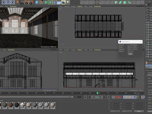The width and height of the screenshot is (152, 114).
Task: Close the Information dialog
Action: click(x=141, y=42)
